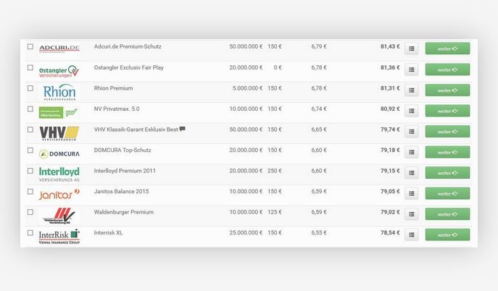Image resolution: width=498 pixels, height=291 pixels.
Task: Continue with Janitos Balance 2015 weiter
Action: tap(447, 193)
